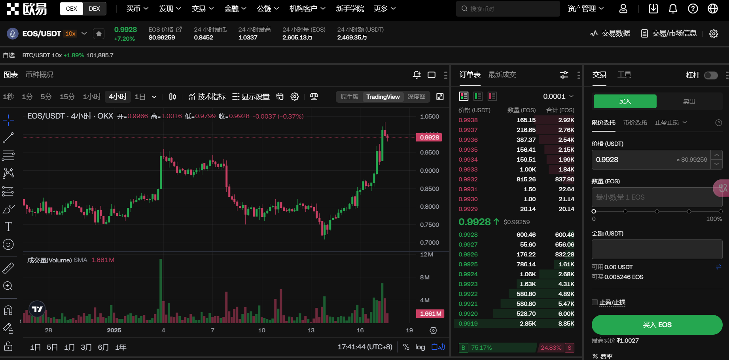
Task: Switch to DEX mode
Action: coord(94,9)
